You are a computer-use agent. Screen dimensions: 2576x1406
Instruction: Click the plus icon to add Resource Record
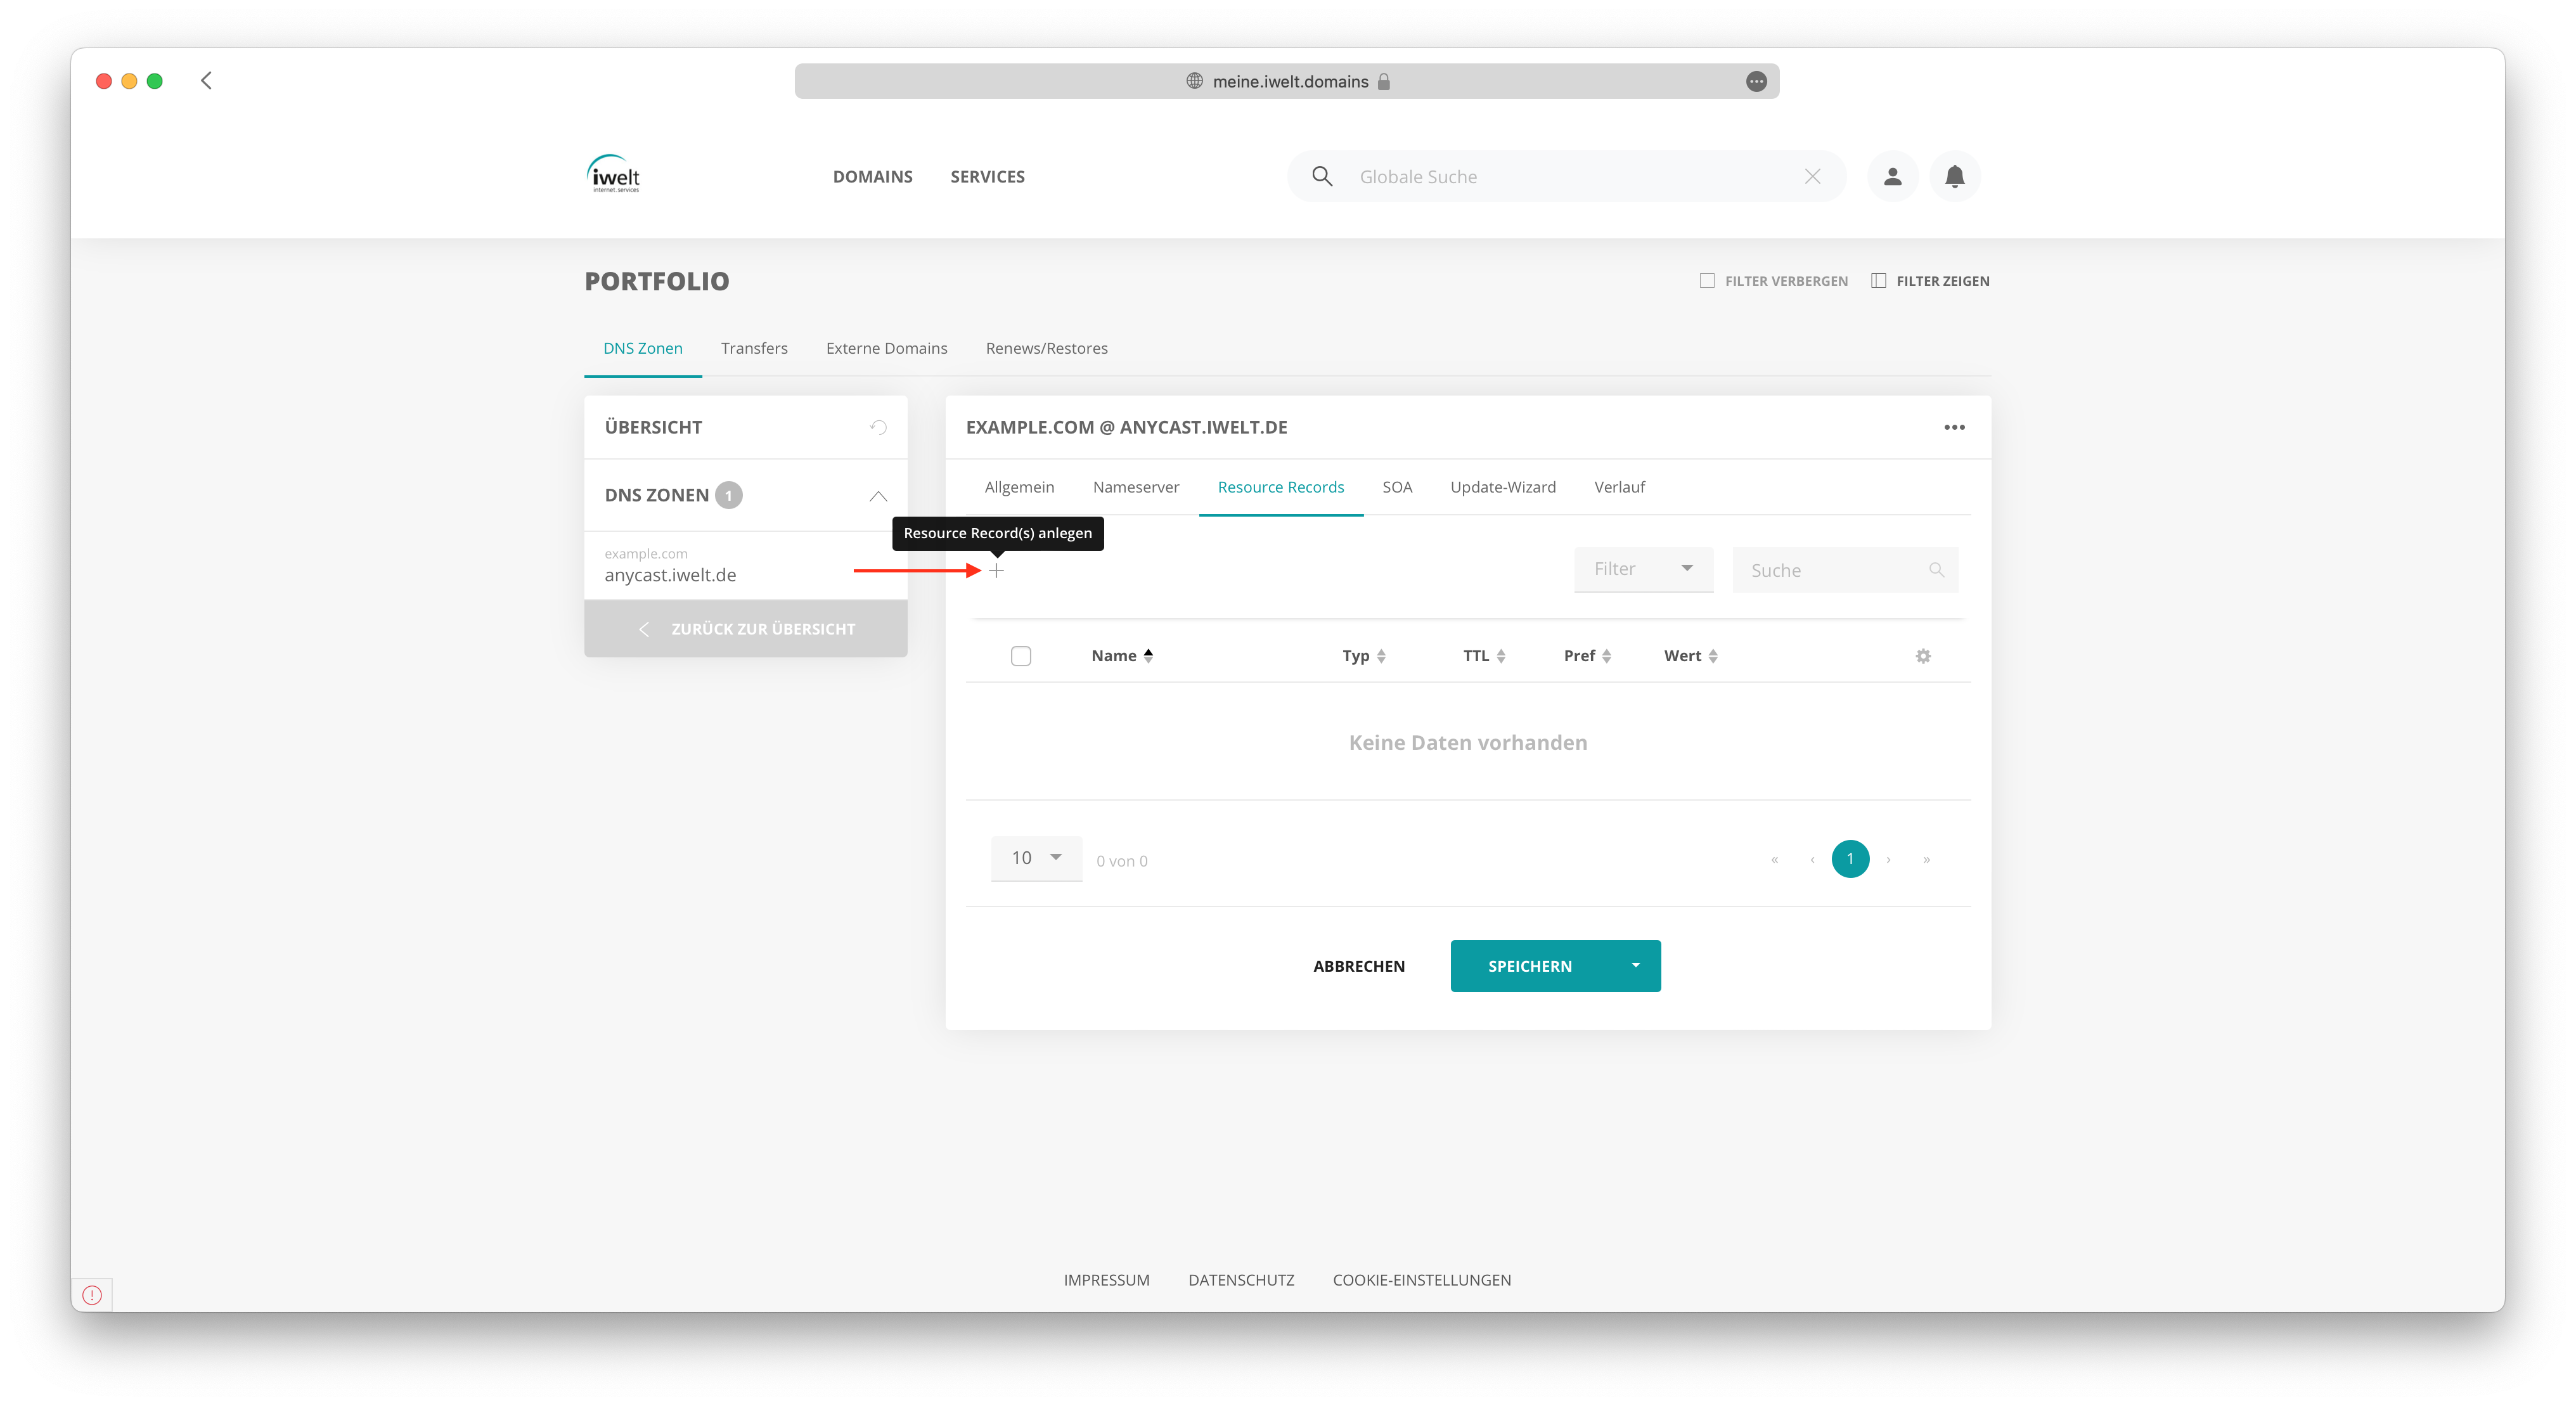click(996, 570)
